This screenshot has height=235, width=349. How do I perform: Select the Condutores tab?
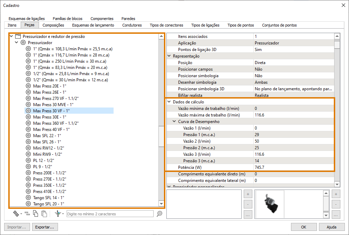[132, 25]
